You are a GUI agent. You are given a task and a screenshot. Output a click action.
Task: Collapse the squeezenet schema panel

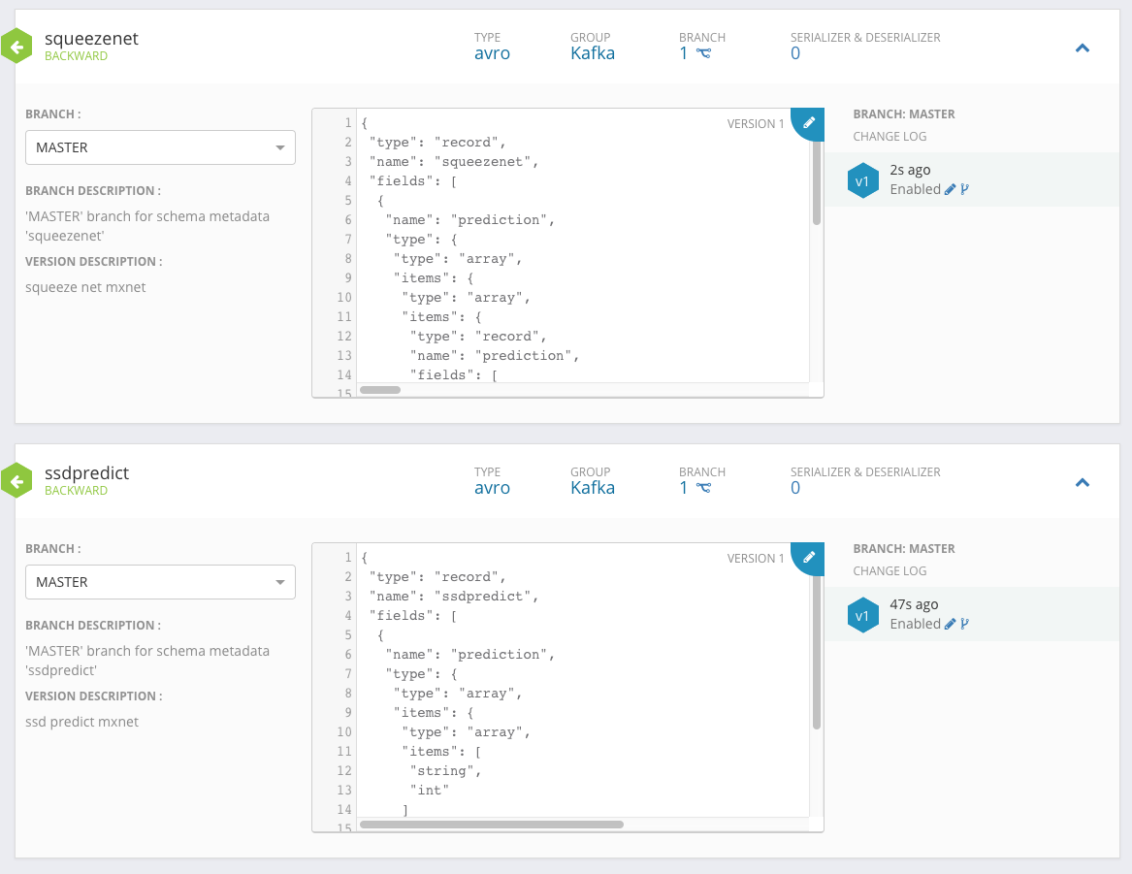tap(1083, 48)
